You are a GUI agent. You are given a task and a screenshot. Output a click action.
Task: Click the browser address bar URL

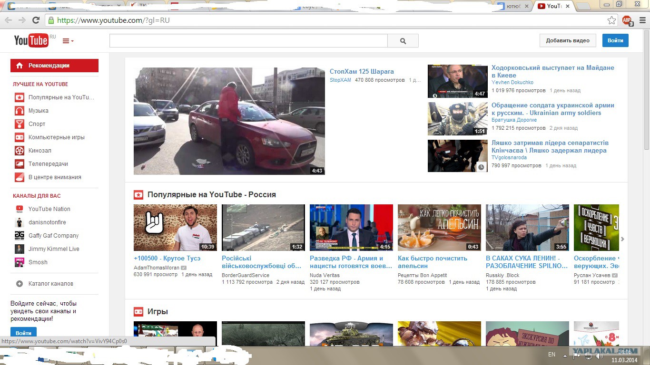coord(113,20)
